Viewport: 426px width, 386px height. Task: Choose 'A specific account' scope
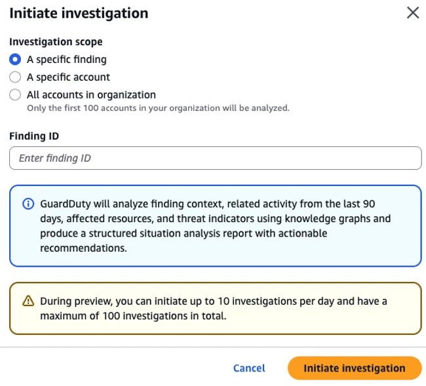(x=15, y=77)
